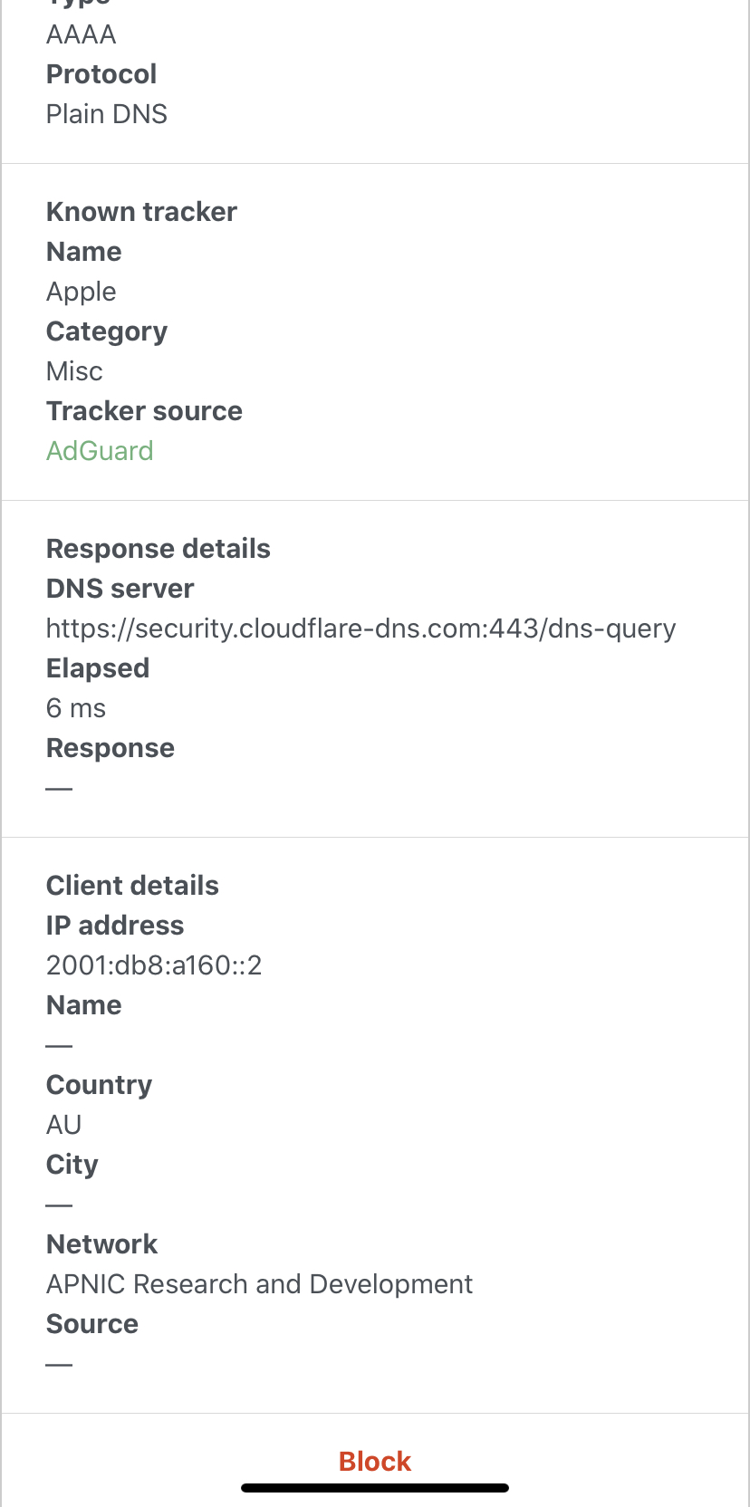This screenshot has width=750, height=1507.
Task: Tap the Client details section header
Action: click(132, 885)
